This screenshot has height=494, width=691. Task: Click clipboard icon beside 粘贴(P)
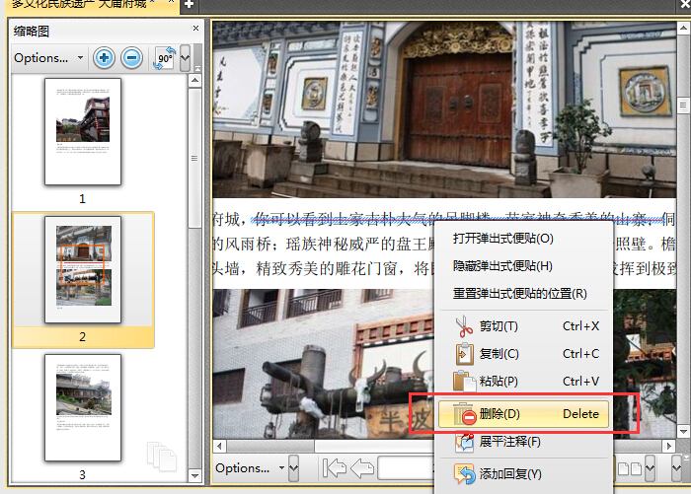pyautogui.click(x=464, y=381)
